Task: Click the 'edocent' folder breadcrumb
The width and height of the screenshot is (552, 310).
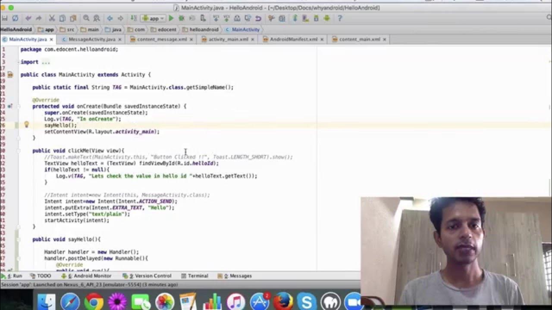Action: tap(164, 30)
